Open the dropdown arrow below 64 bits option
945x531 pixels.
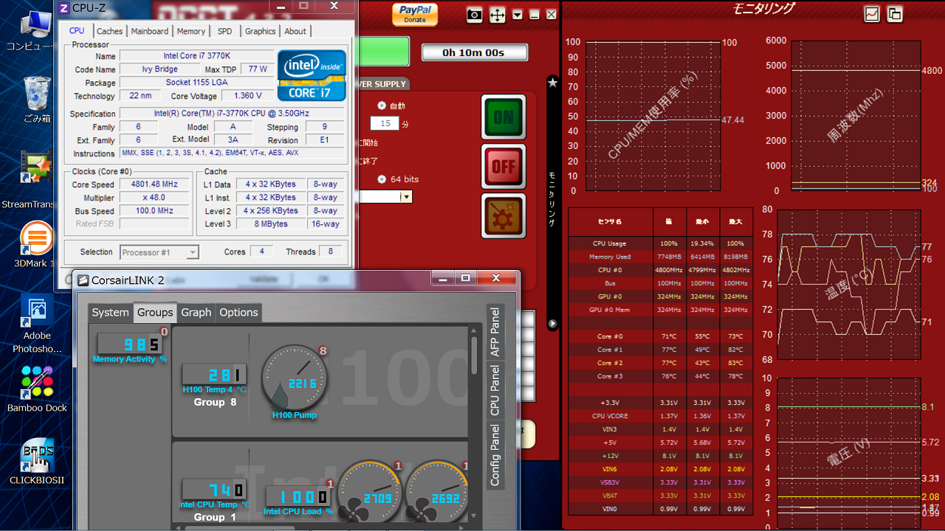(x=406, y=197)
